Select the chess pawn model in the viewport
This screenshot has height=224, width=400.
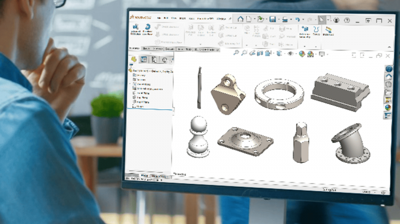198,137
